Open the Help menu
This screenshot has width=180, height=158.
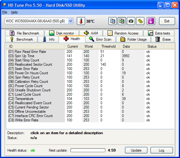[14, 12]
